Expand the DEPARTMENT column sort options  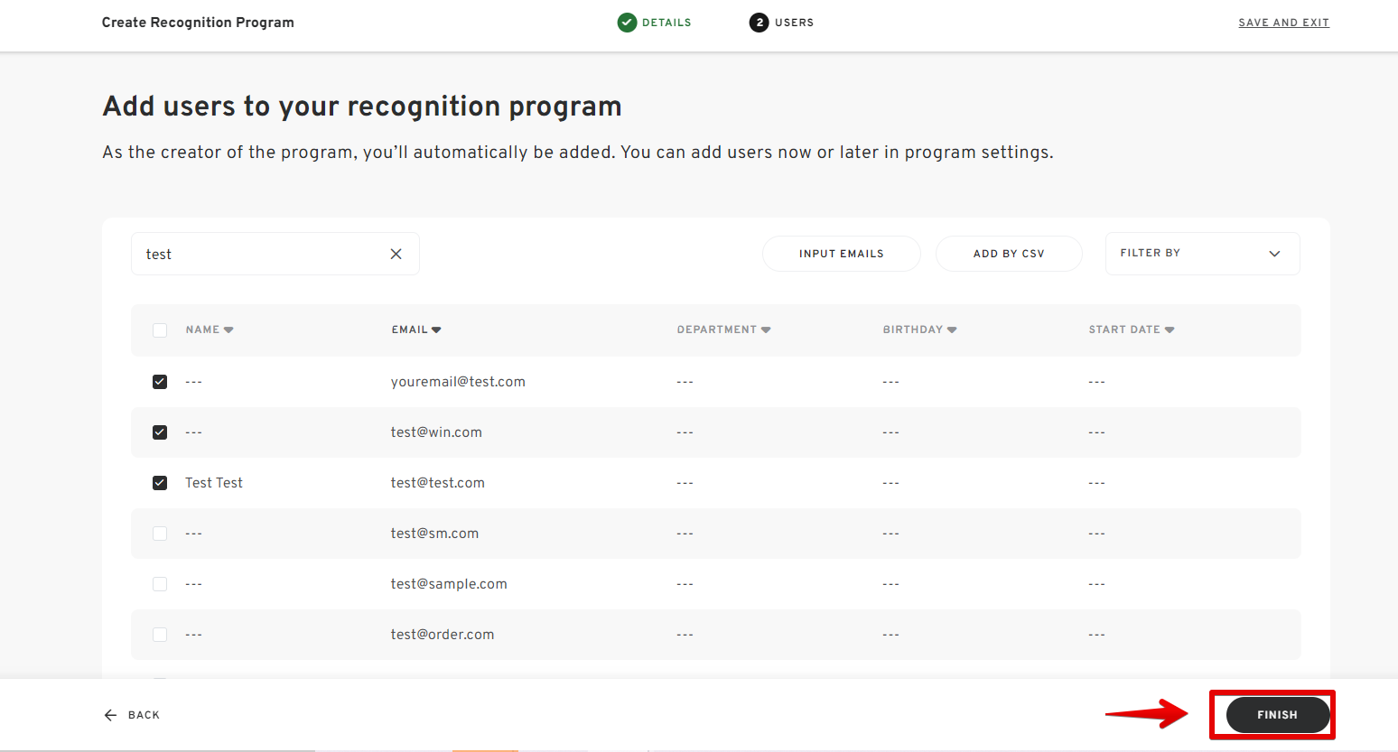pos(766,330)
